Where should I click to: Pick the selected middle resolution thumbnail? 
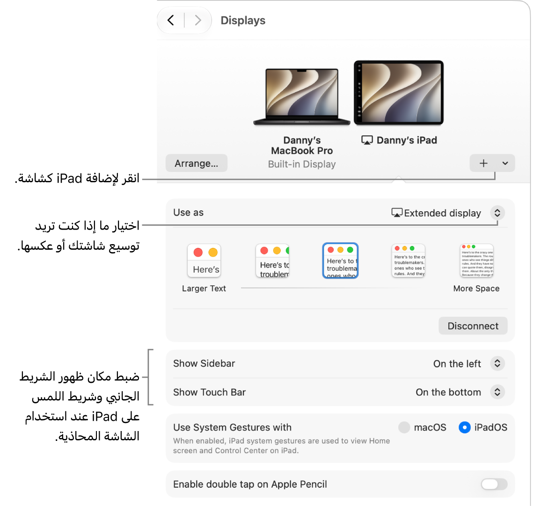(x=340, y=261)
